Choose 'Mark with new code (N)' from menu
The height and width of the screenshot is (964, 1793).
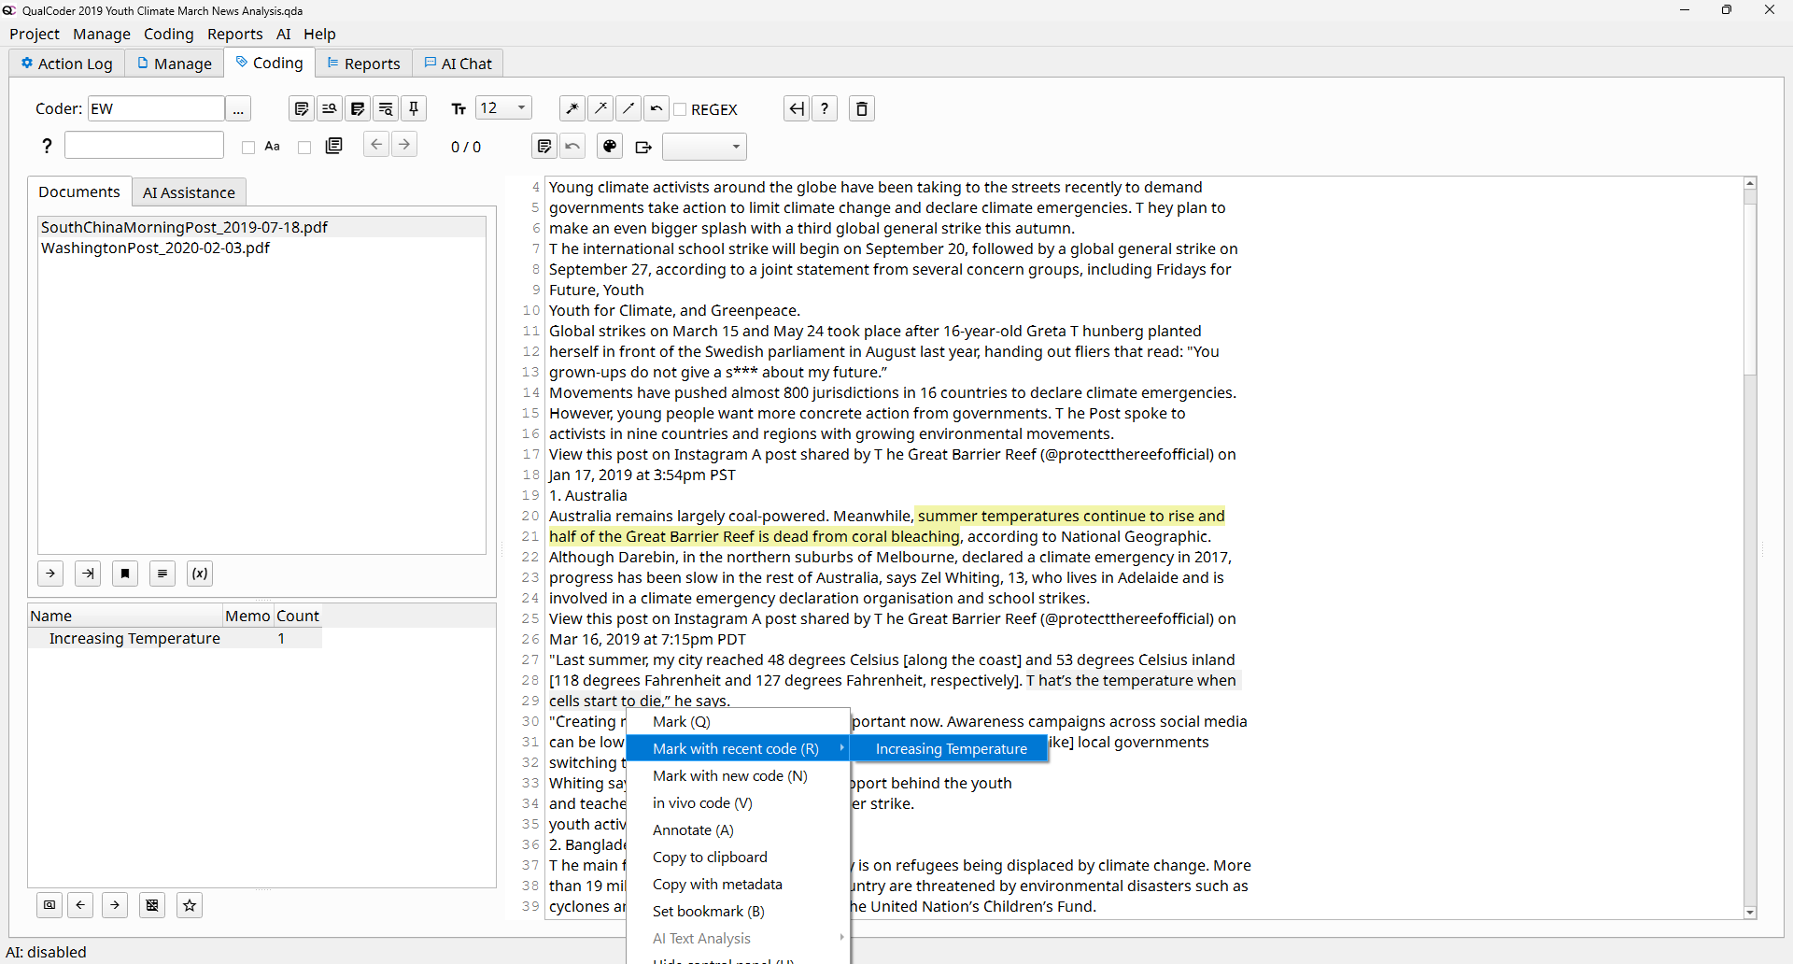(729, 776)
